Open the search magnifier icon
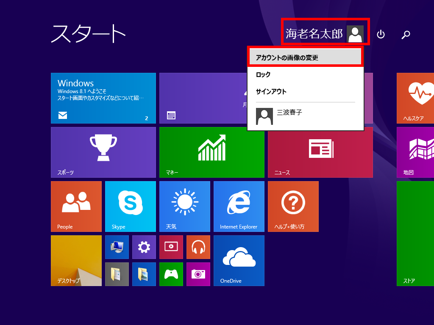 pyautogui.click(x=406, y=35)
